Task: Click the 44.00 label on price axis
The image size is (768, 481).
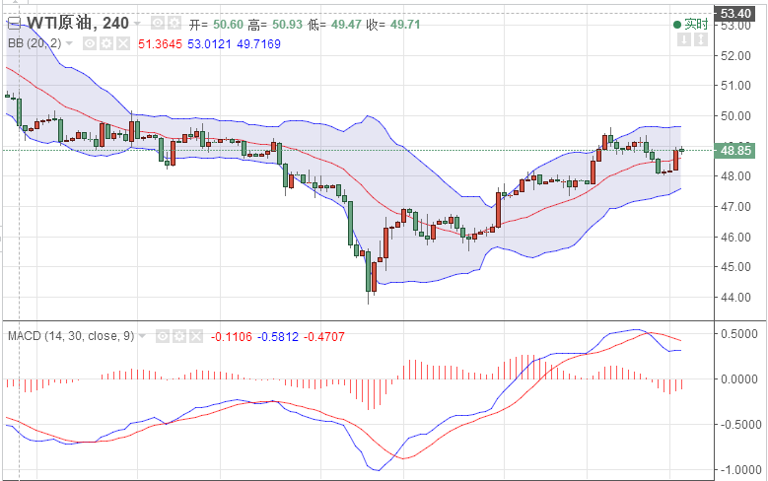Action: click(735, 298)
